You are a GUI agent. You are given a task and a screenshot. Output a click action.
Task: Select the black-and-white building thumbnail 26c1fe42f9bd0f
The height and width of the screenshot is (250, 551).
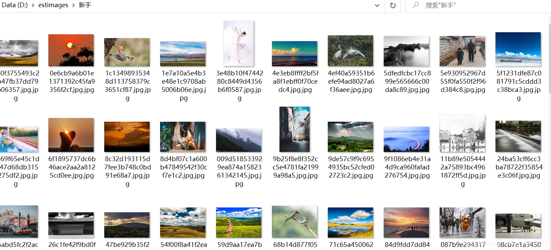point(71,225)
